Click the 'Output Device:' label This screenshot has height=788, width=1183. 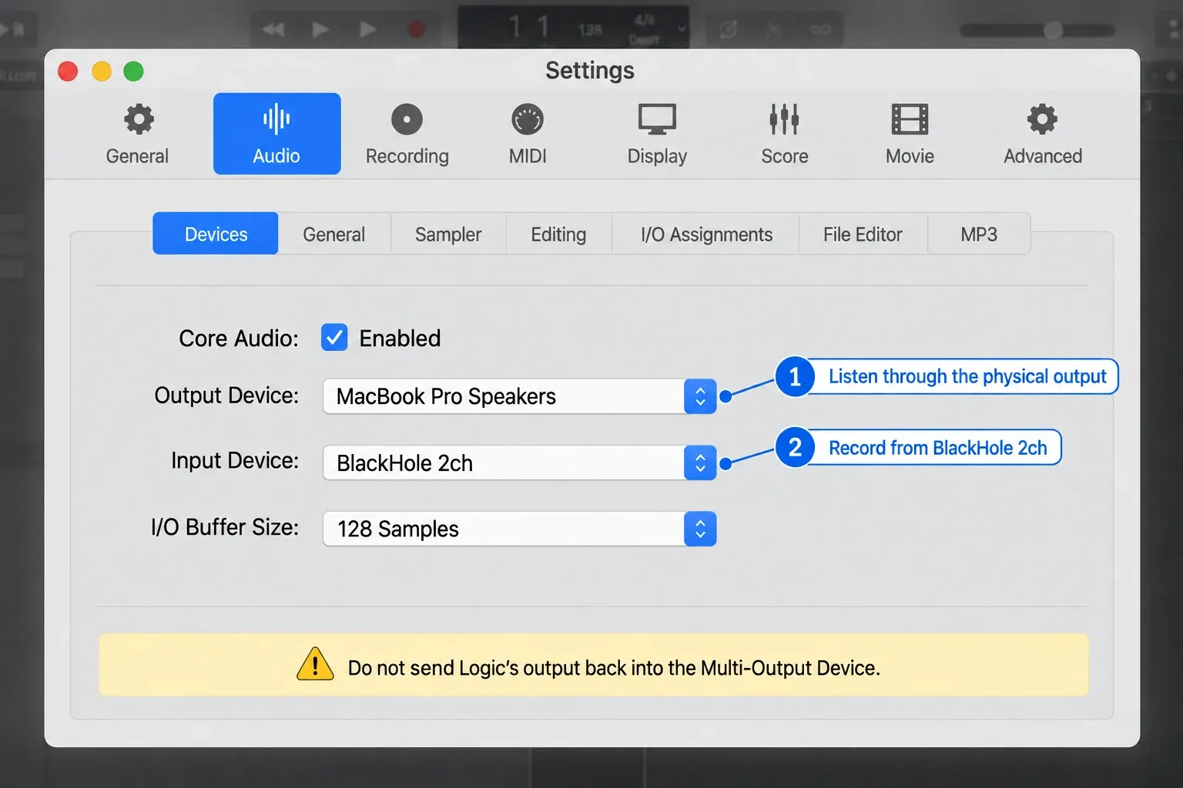point(226,396)
